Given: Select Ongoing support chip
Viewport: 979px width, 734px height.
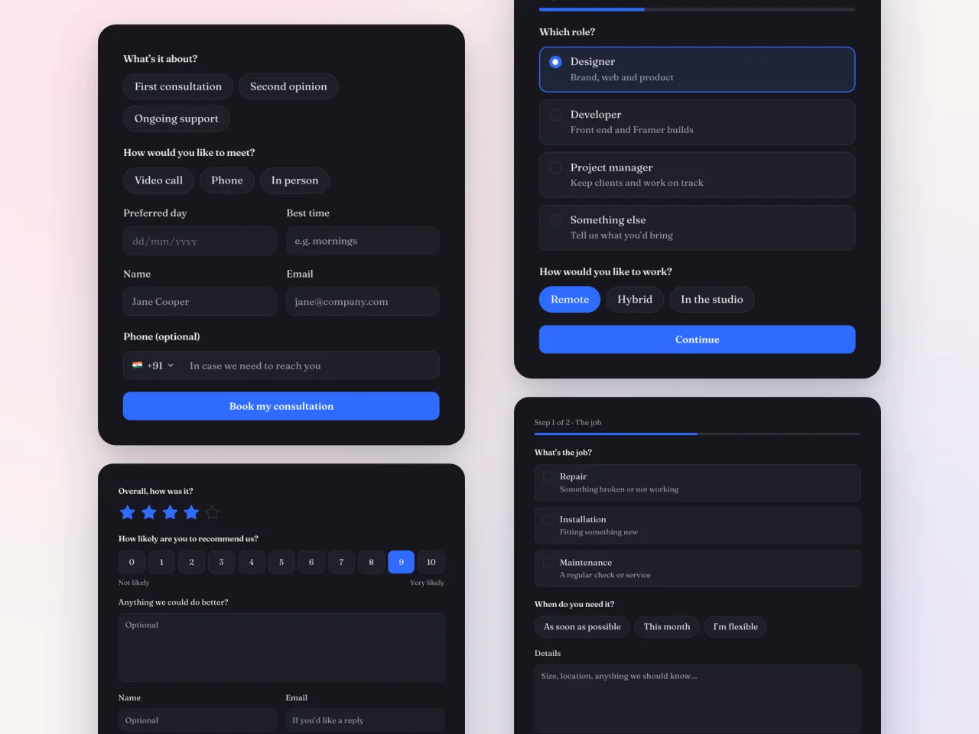Looking at the screenshot, I should (177, 119).
